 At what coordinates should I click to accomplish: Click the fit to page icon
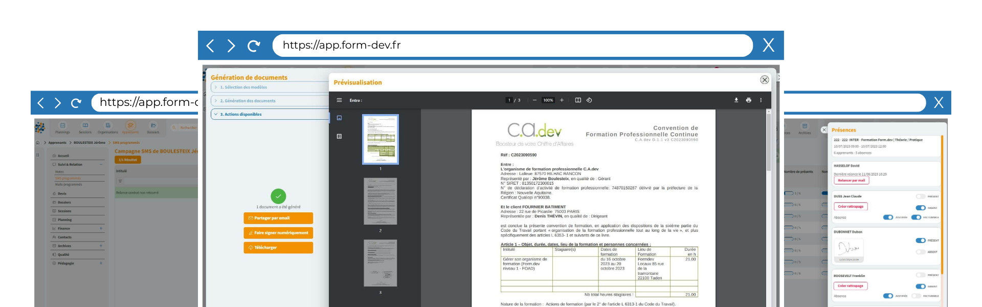[x=578, y=100]
